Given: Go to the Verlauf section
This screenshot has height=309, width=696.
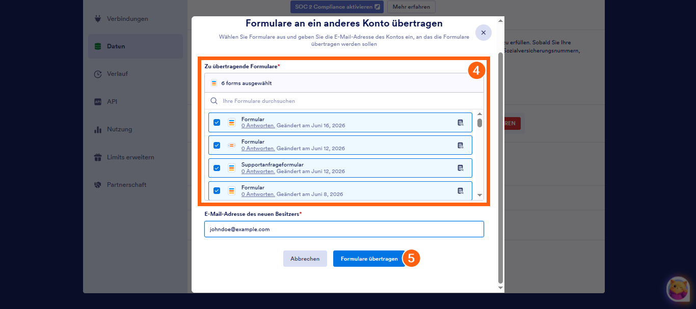Looking at the screenshot, I should [136, 74].
